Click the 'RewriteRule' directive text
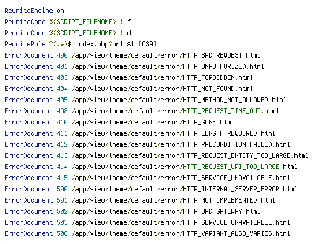318x244 pixels. pos(25,44)
